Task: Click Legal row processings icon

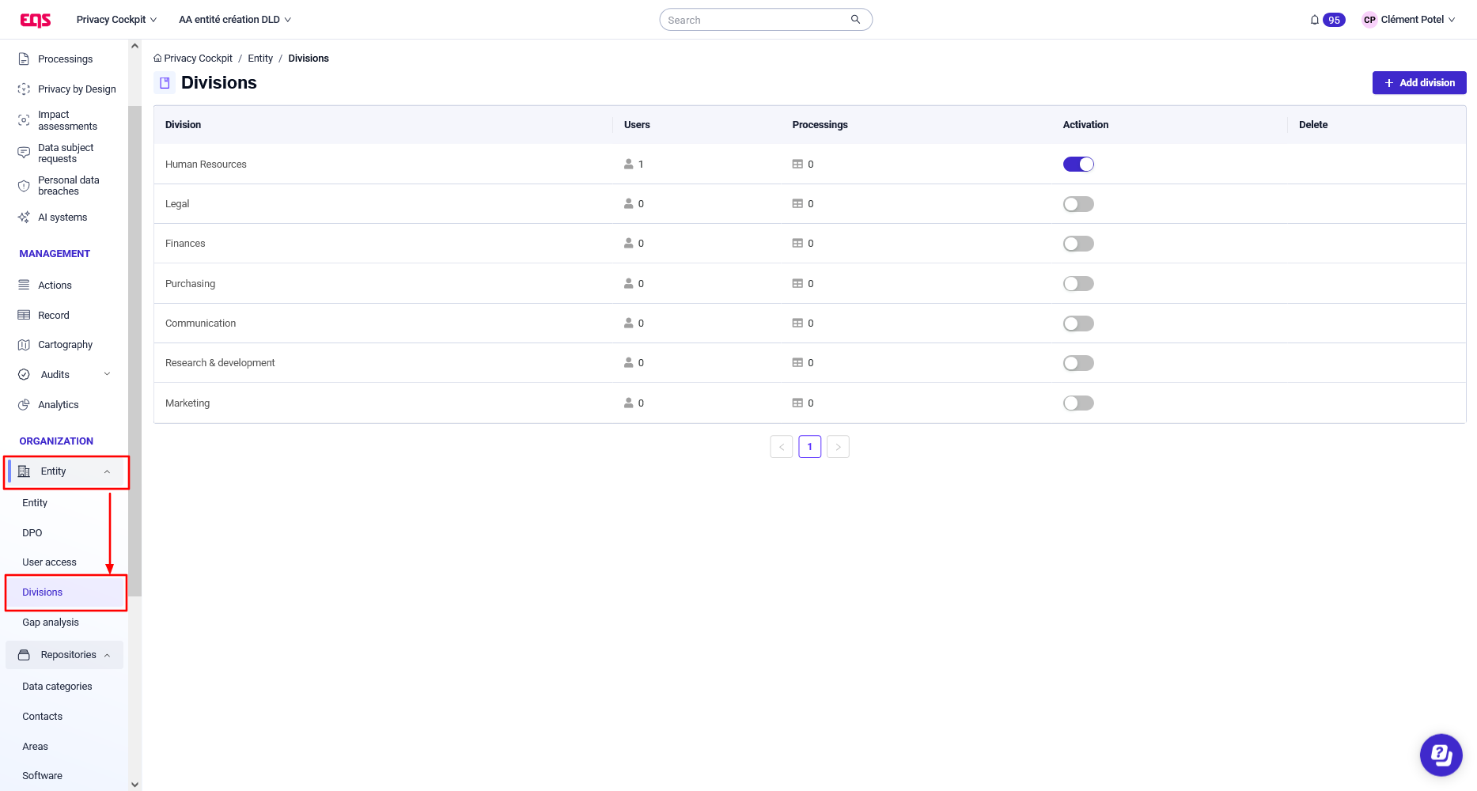Action: [797, 204]
